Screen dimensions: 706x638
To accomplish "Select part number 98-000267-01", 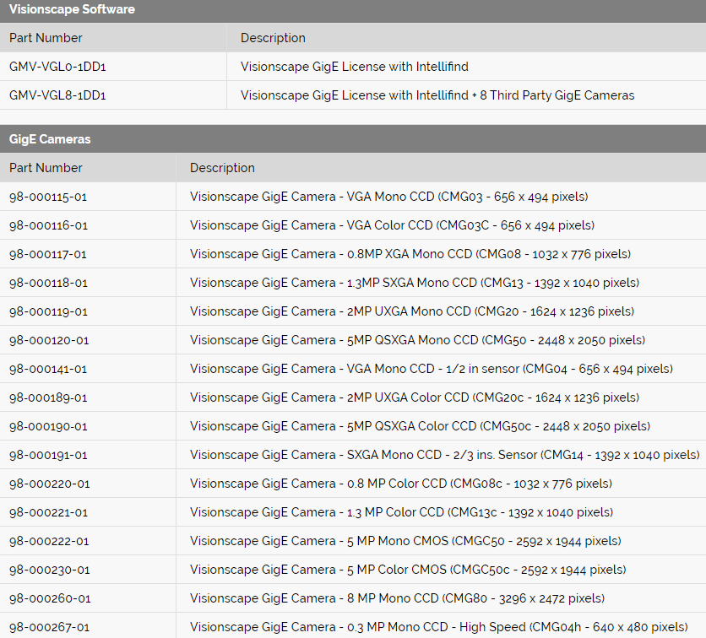I will click(x=50, y=628).
